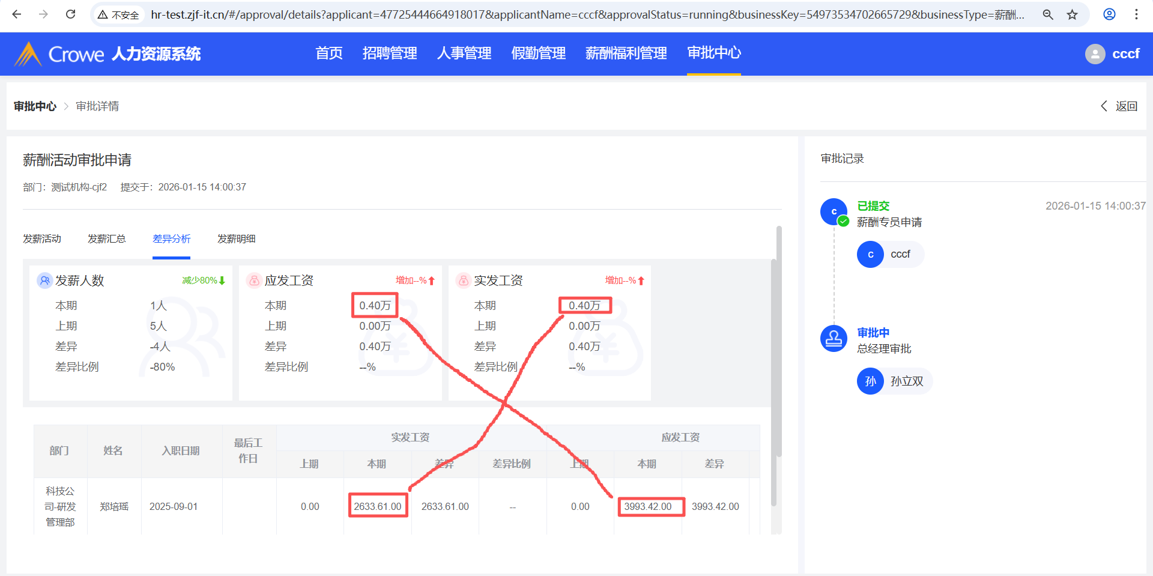Click the 最后工作日 column header
This screenshot has height=576, width=1153.
coord(248,451)
